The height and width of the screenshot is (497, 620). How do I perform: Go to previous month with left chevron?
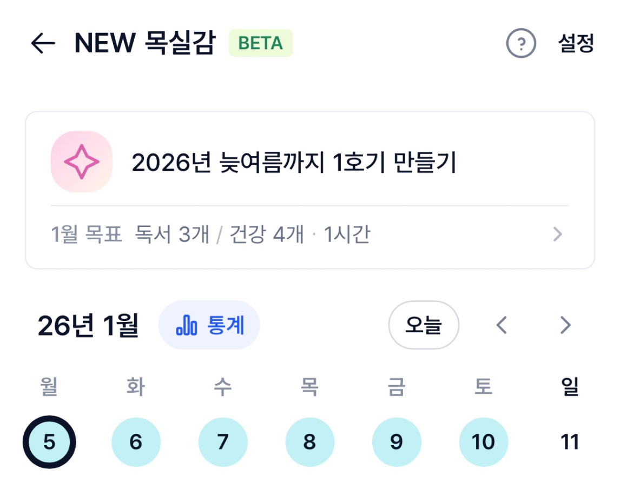click(502, 326)
